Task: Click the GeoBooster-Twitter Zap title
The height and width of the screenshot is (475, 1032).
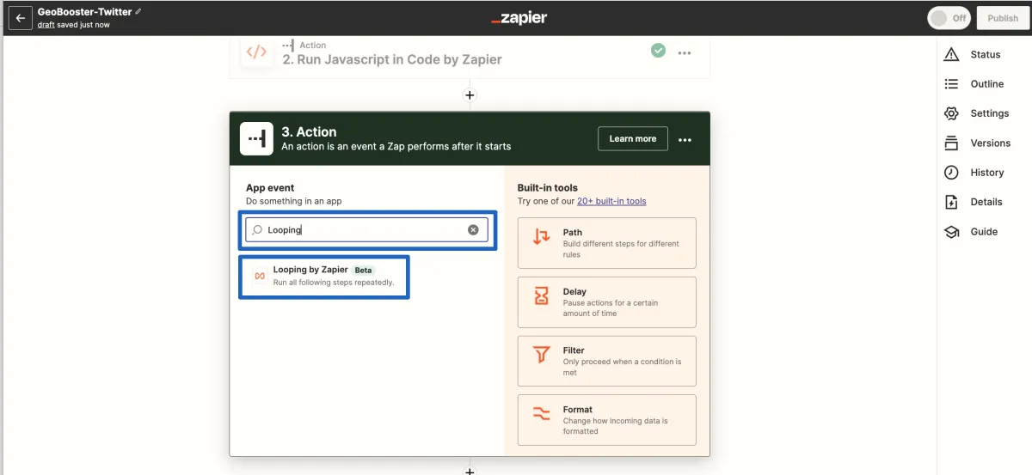Action: pos(84,12)
